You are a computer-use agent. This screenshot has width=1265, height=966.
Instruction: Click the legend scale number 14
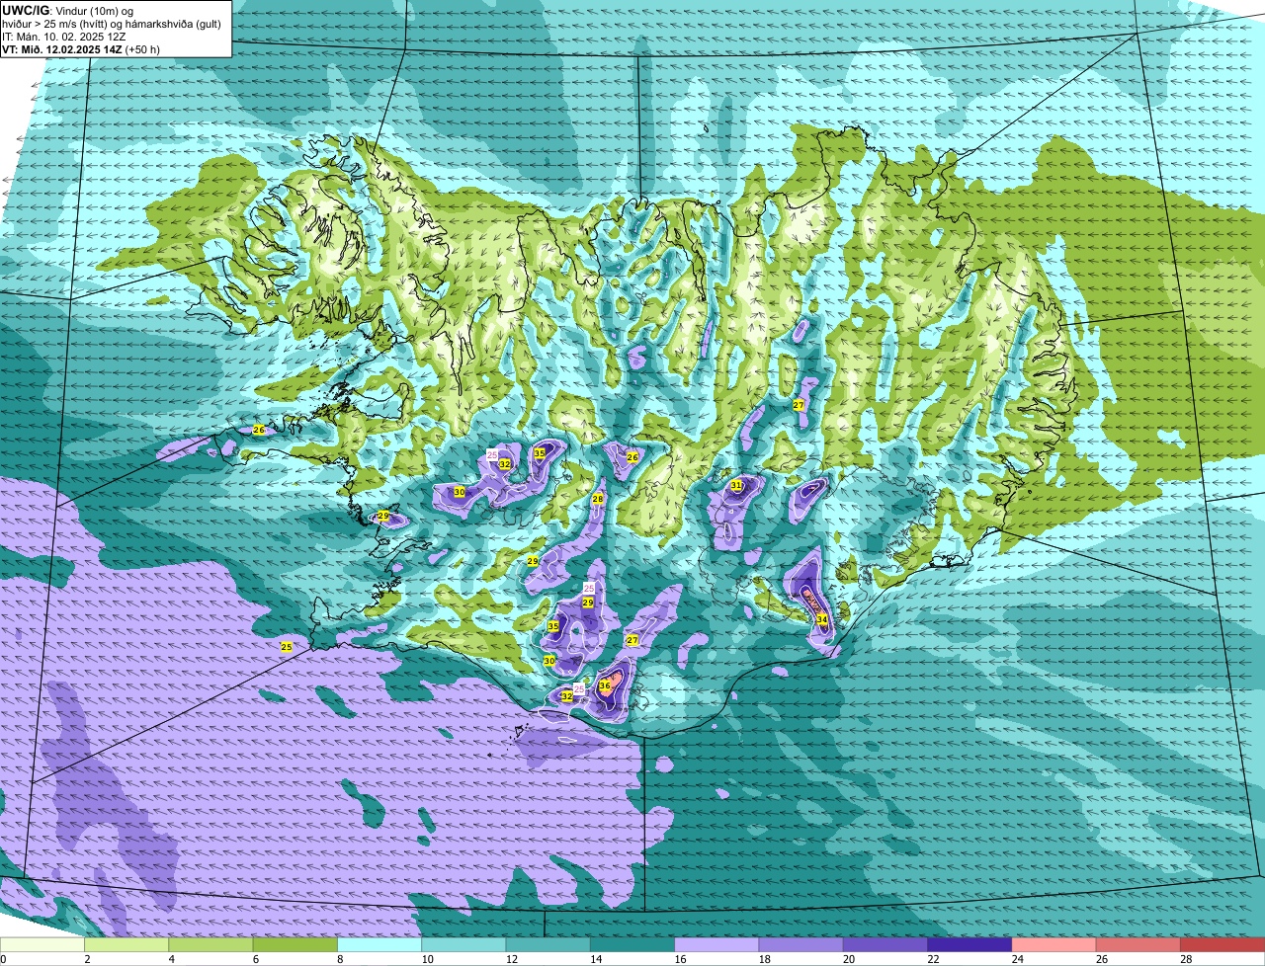(595, 959)
